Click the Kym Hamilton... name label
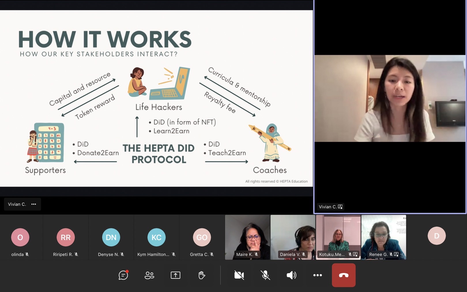Image resolution: width=467 pixels, height=292 pixels. [x=153, y=254]
